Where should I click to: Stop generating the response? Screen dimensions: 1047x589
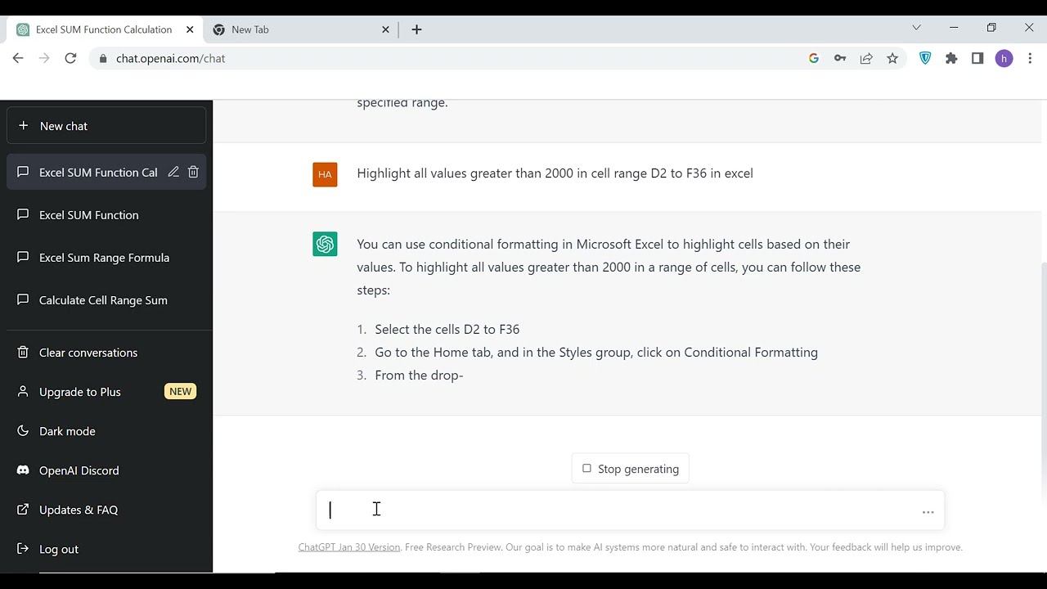pos(631,469)
